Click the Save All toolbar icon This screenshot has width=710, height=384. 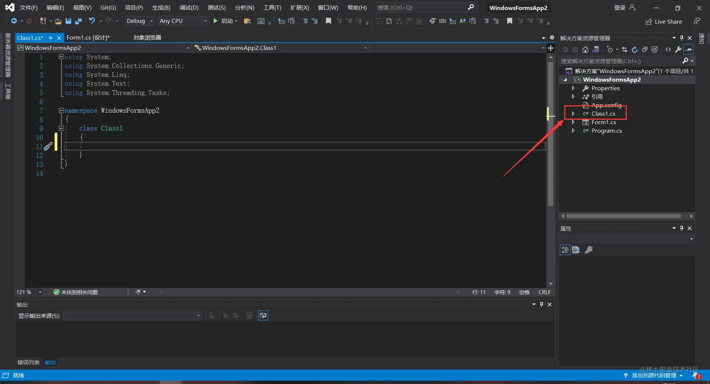click(78, 21)
